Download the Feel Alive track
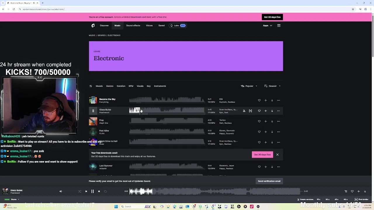 click(x=272, y=132)
